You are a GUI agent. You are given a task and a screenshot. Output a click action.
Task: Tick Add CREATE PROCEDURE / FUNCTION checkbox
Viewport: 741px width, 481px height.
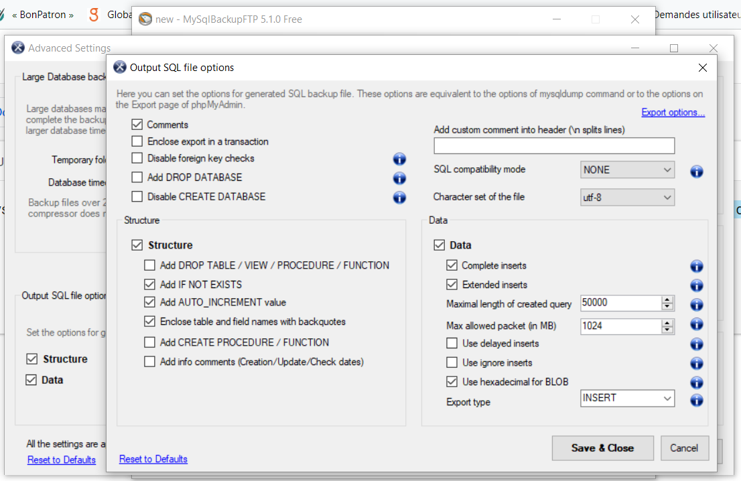(150, 342)
